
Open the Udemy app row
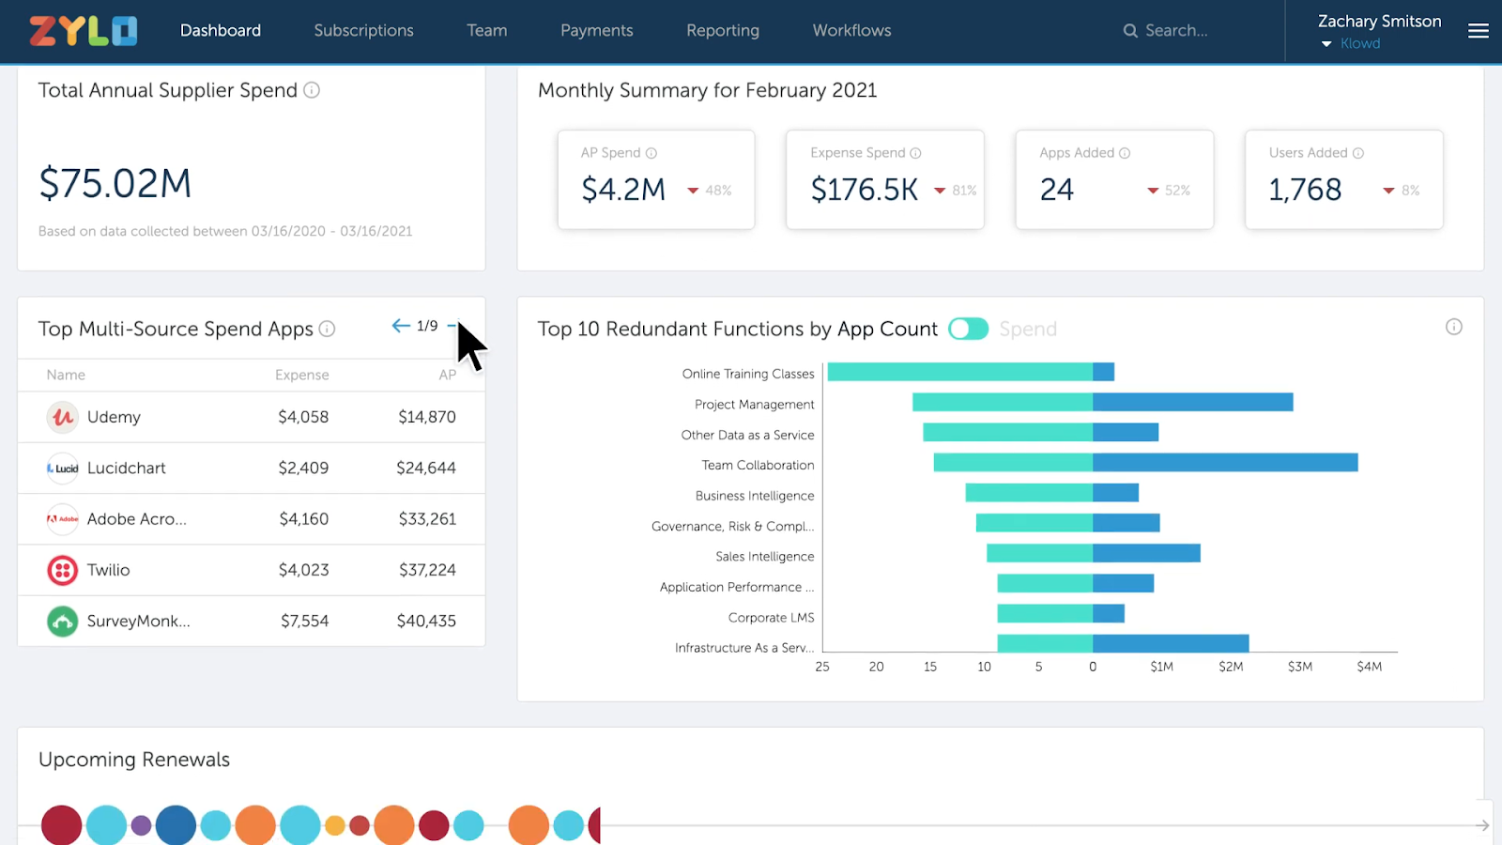(114, 417)
